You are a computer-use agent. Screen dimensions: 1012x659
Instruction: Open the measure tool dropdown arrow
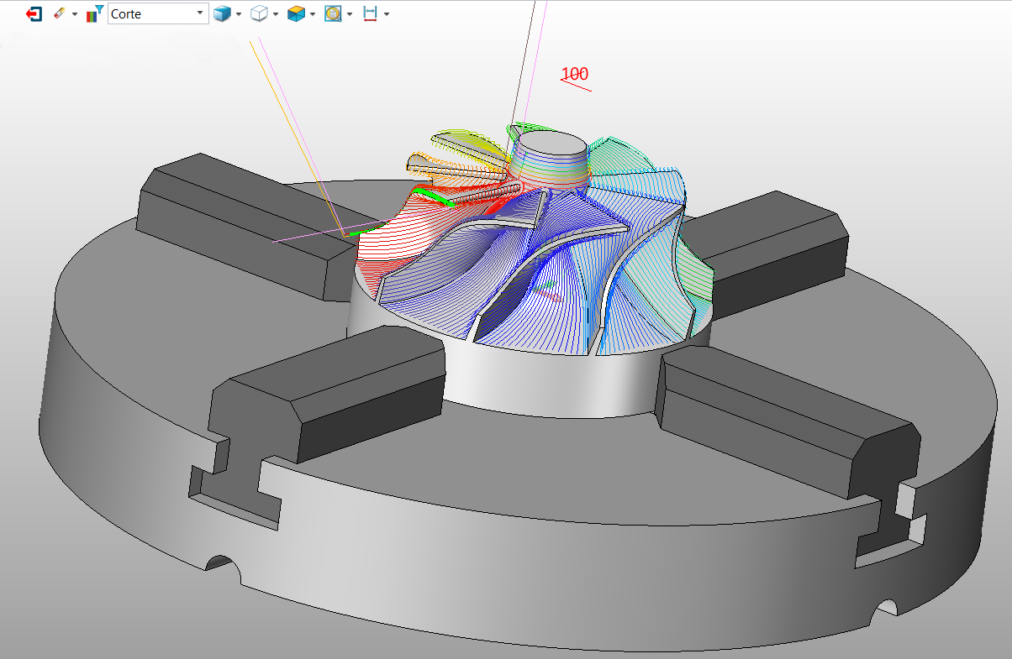(387, 14)
